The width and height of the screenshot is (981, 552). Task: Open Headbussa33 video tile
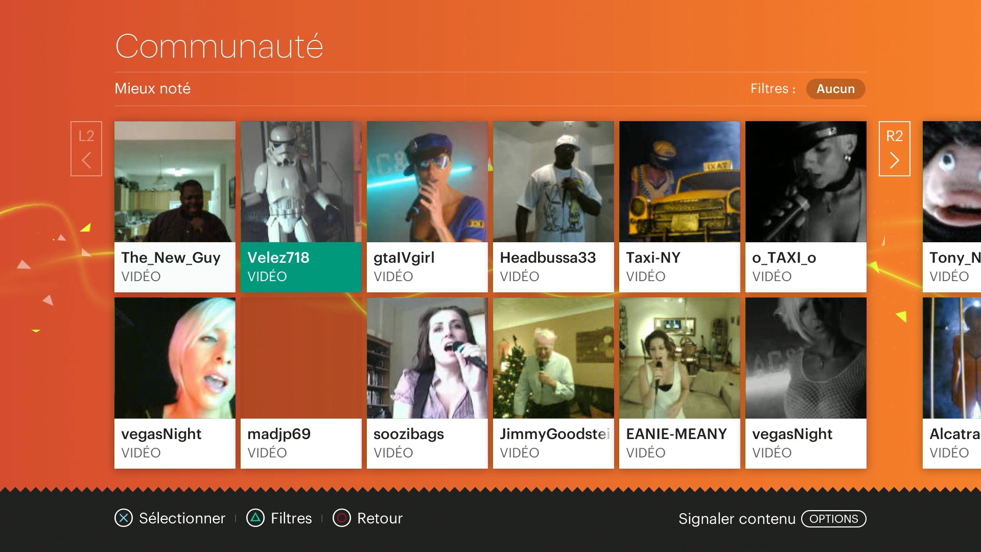tap(553, 206)
